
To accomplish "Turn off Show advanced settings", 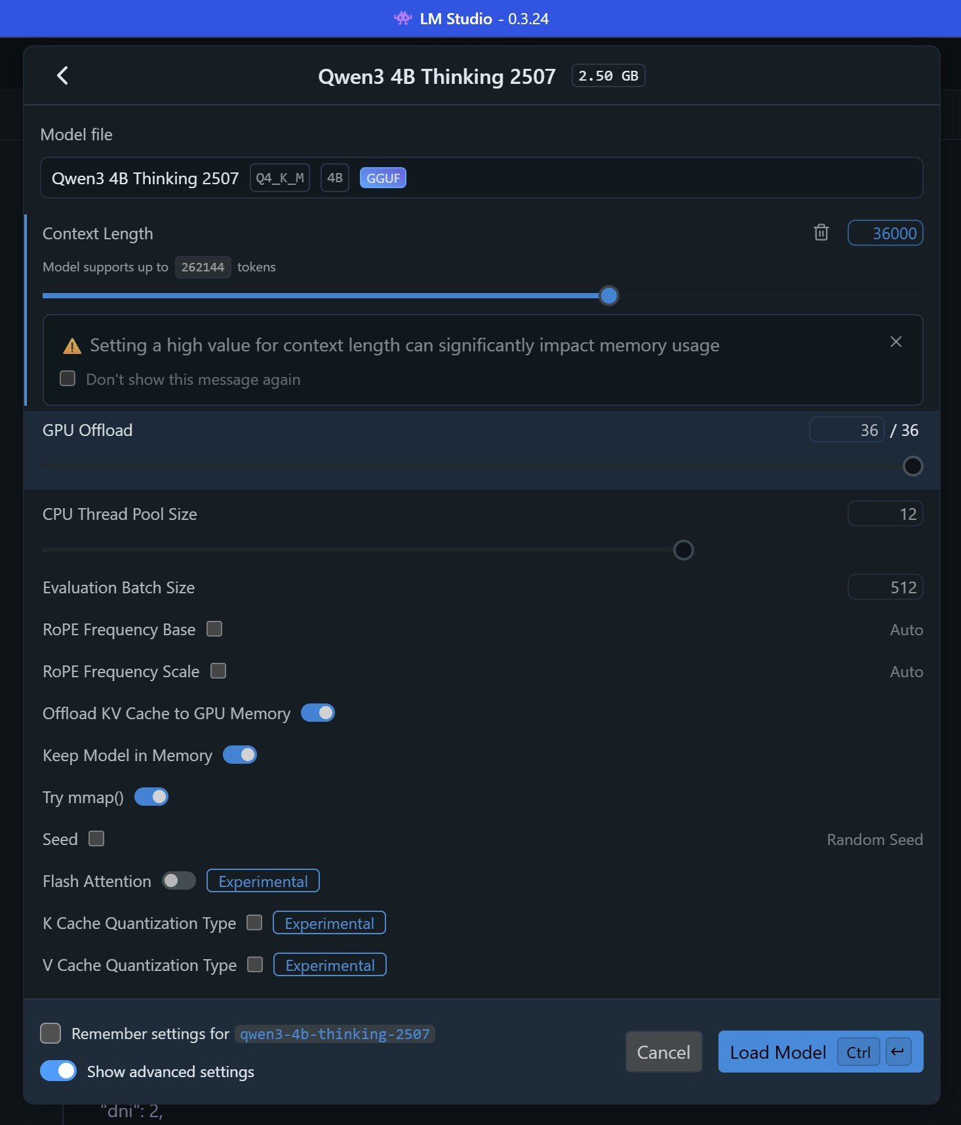I will [58, 1071].
